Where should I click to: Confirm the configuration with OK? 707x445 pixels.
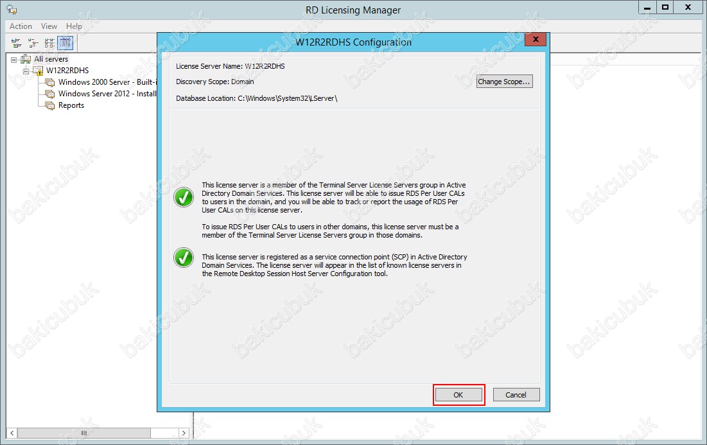click(458, 395)
